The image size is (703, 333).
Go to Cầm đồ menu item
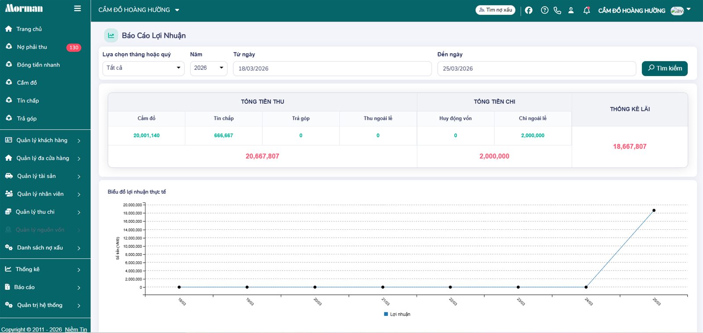pyautogui.click(x=27, y=83)
